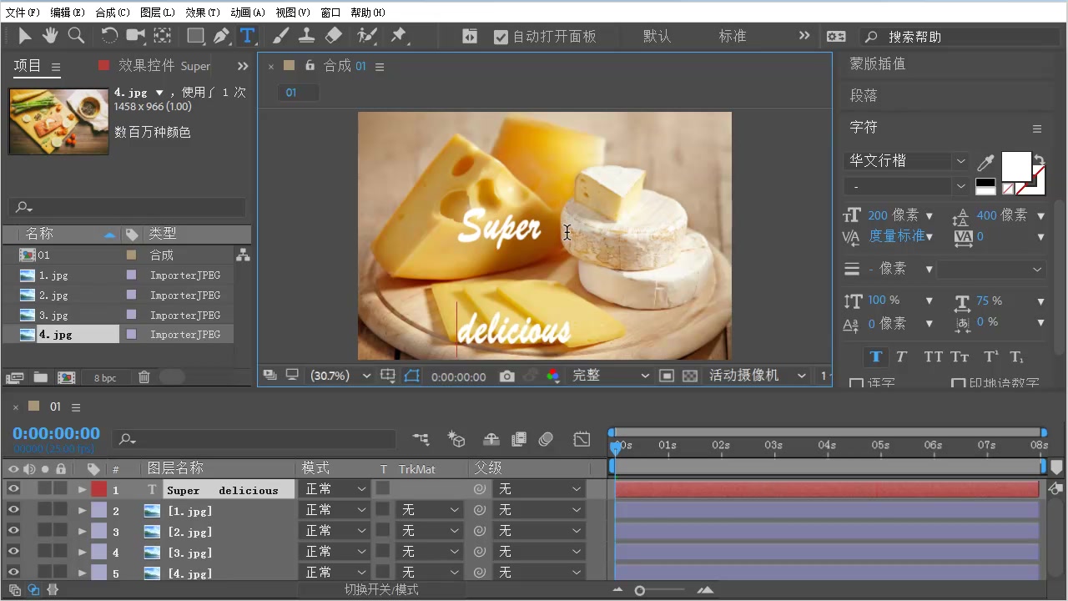
Task: Click the timeline zoom slider handle
Action: tap(639, 590)
